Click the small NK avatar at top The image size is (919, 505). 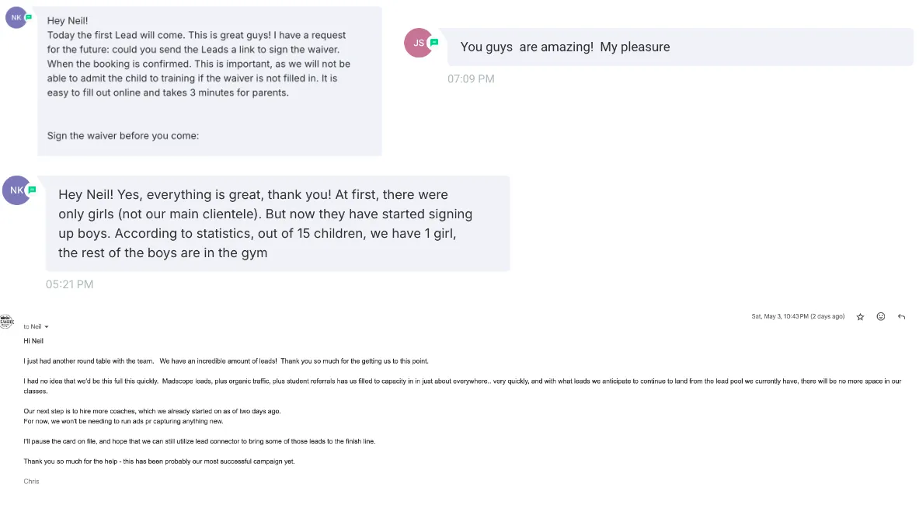coord(16,18)
